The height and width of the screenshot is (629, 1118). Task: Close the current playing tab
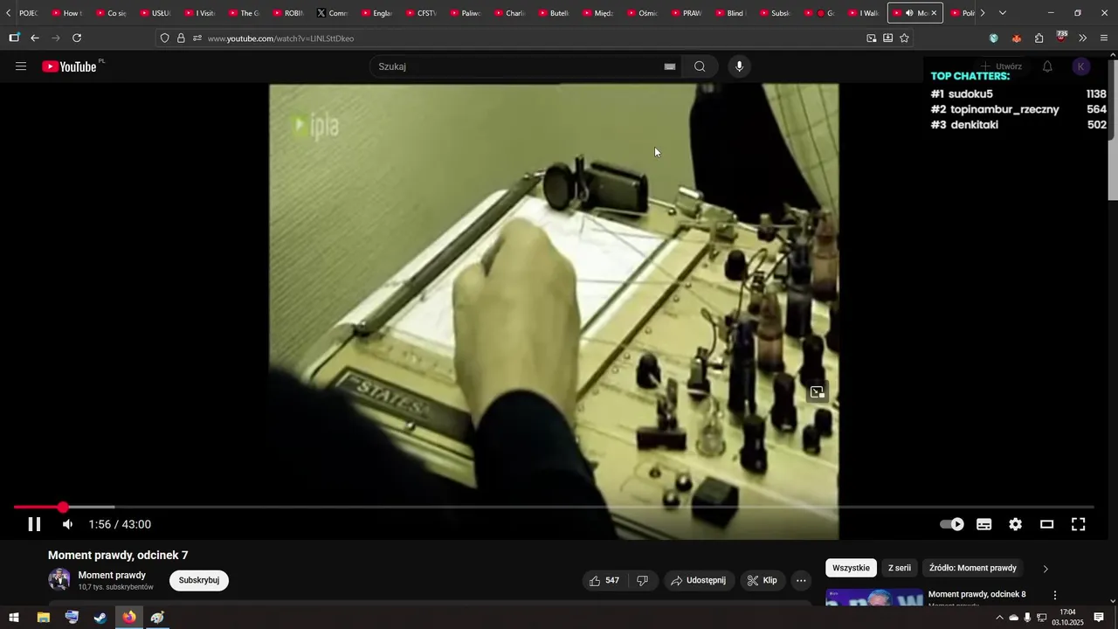pyautogui.click(x=934, y=13)
